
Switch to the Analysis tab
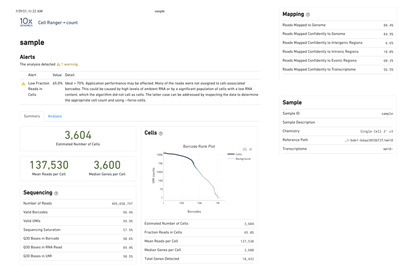[x=55, y=116]
